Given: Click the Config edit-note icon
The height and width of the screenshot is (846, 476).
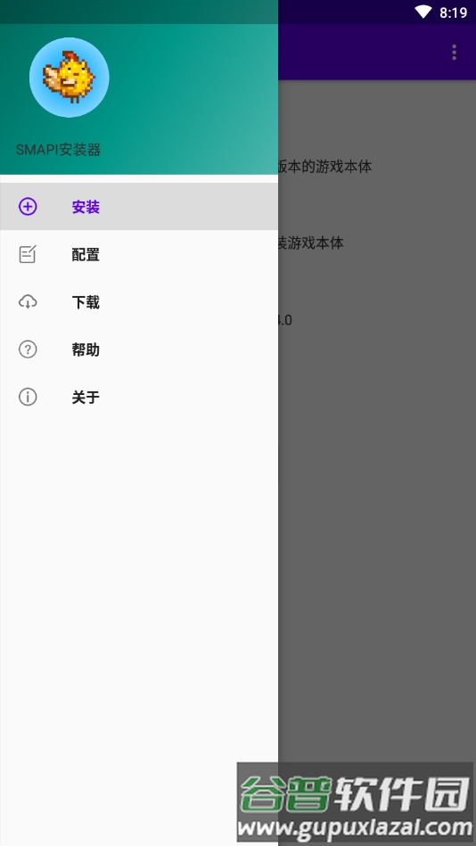Looking at the screenshot, I should (x=28, y=254).
